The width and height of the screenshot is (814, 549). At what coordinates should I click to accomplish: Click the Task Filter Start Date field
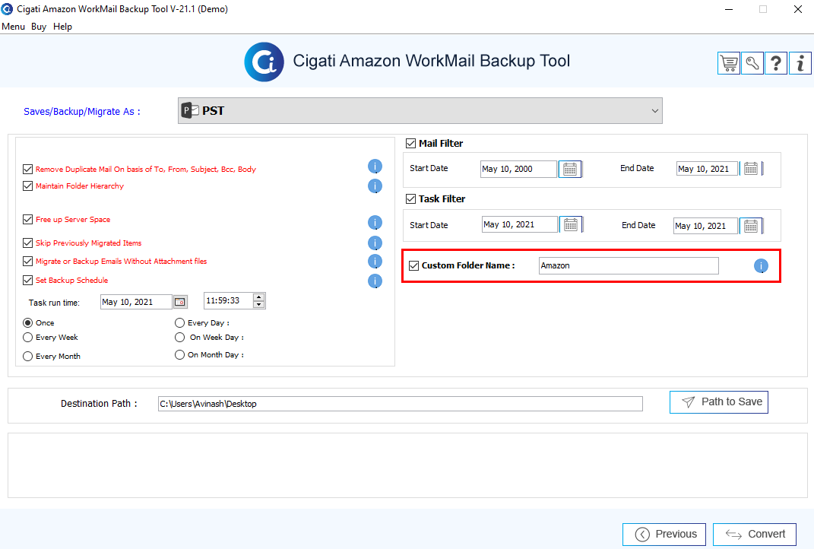tap(520, 224)
